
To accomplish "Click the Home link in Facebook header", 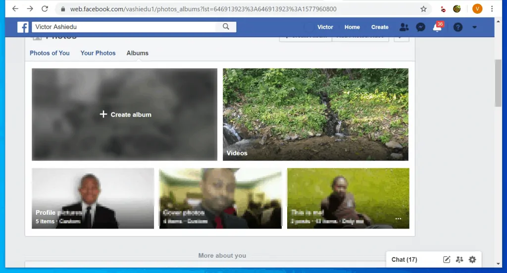I will point(352,27).
